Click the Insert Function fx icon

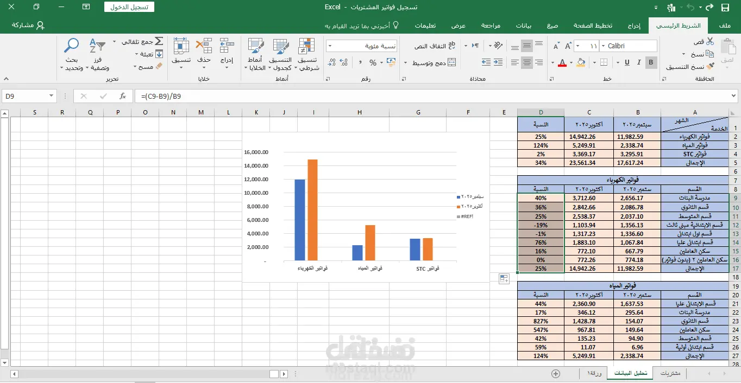(x=123, y=96)
